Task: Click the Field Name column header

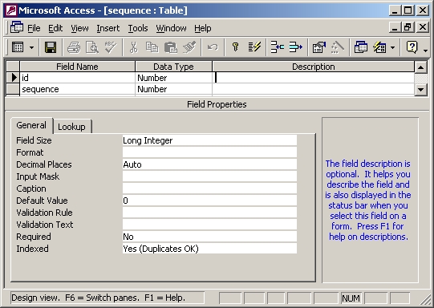Action: point(77,67)
